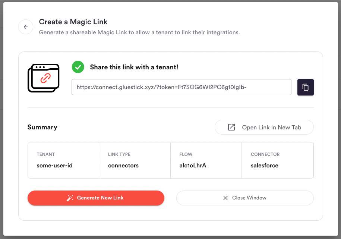Viewport: 341px width, 239px height.
Task: Click the Share this link with a tenant heading
Action: click(134, 67)
